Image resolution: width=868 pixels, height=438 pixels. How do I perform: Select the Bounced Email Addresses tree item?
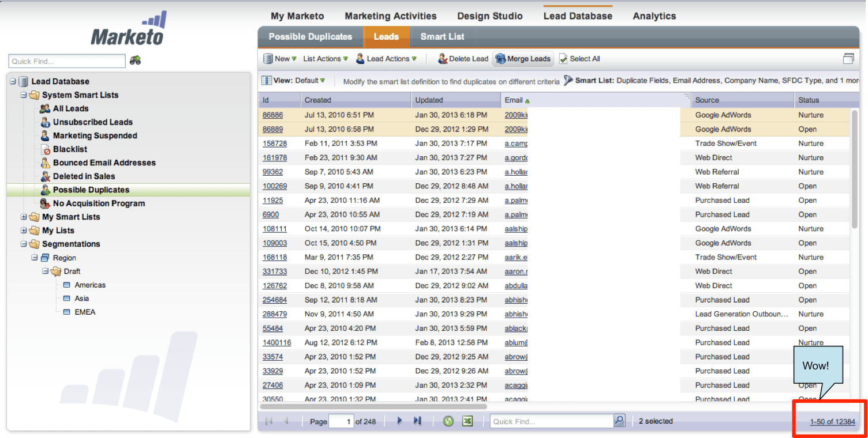[x=104, y=163]
